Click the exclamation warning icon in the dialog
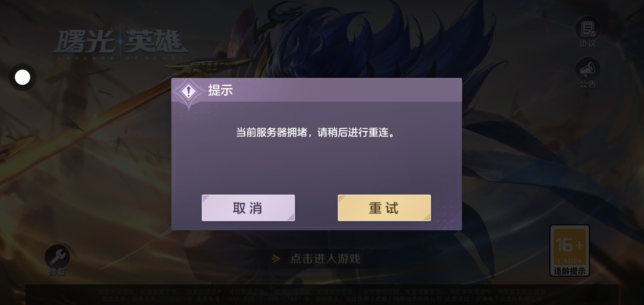 click(189, 91)
